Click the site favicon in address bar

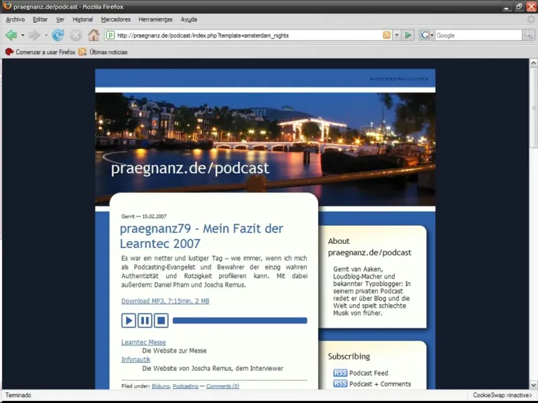click(x=110, y=35)
